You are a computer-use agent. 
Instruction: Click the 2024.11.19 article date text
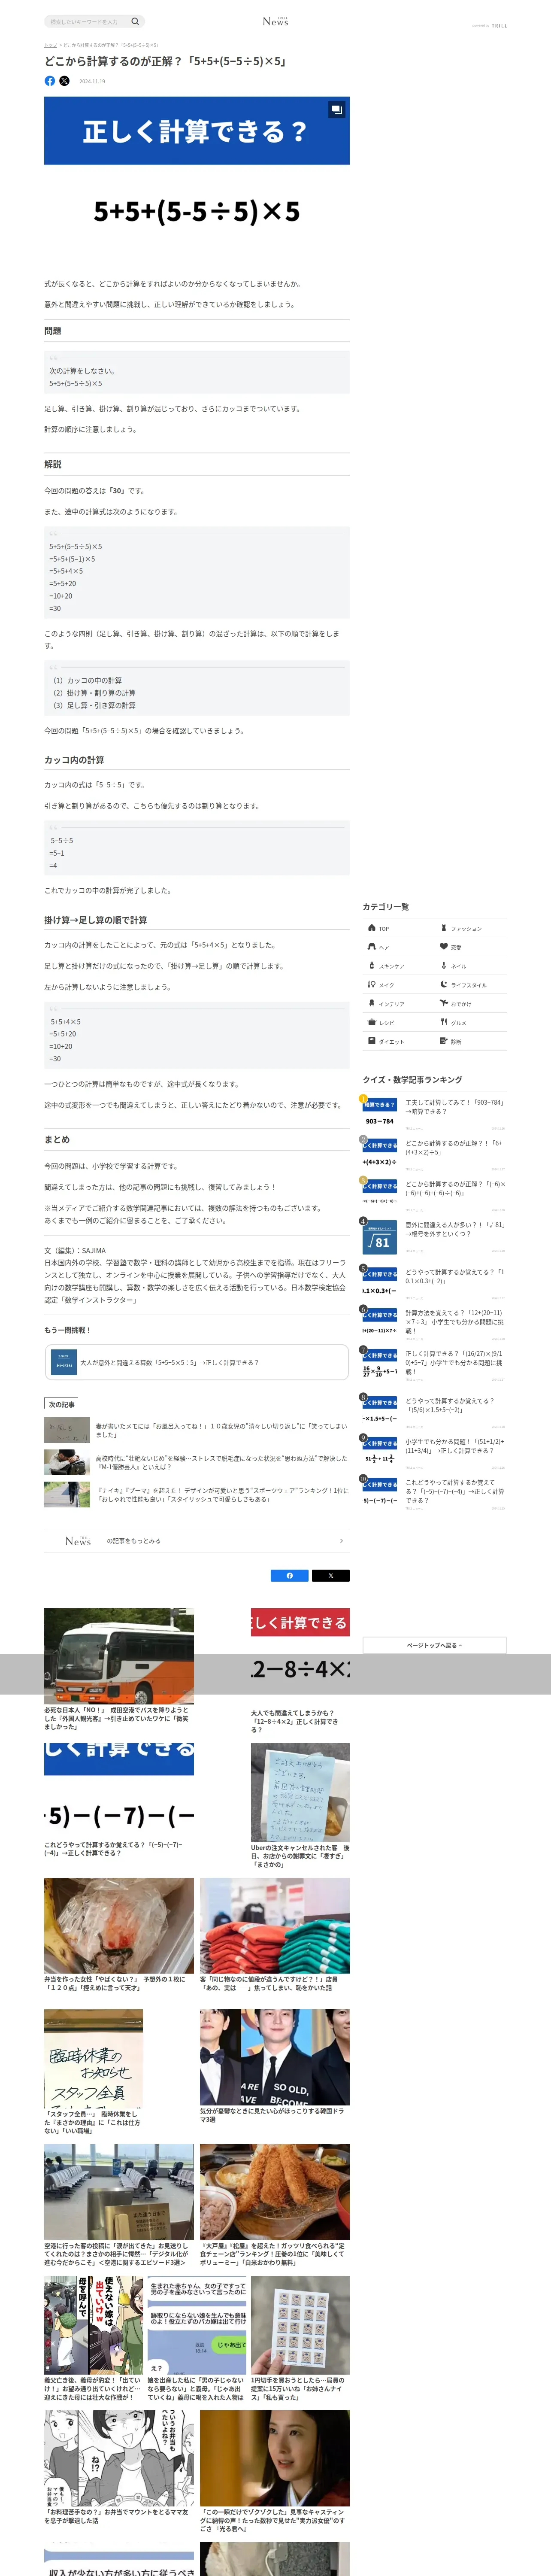(92, 82)
